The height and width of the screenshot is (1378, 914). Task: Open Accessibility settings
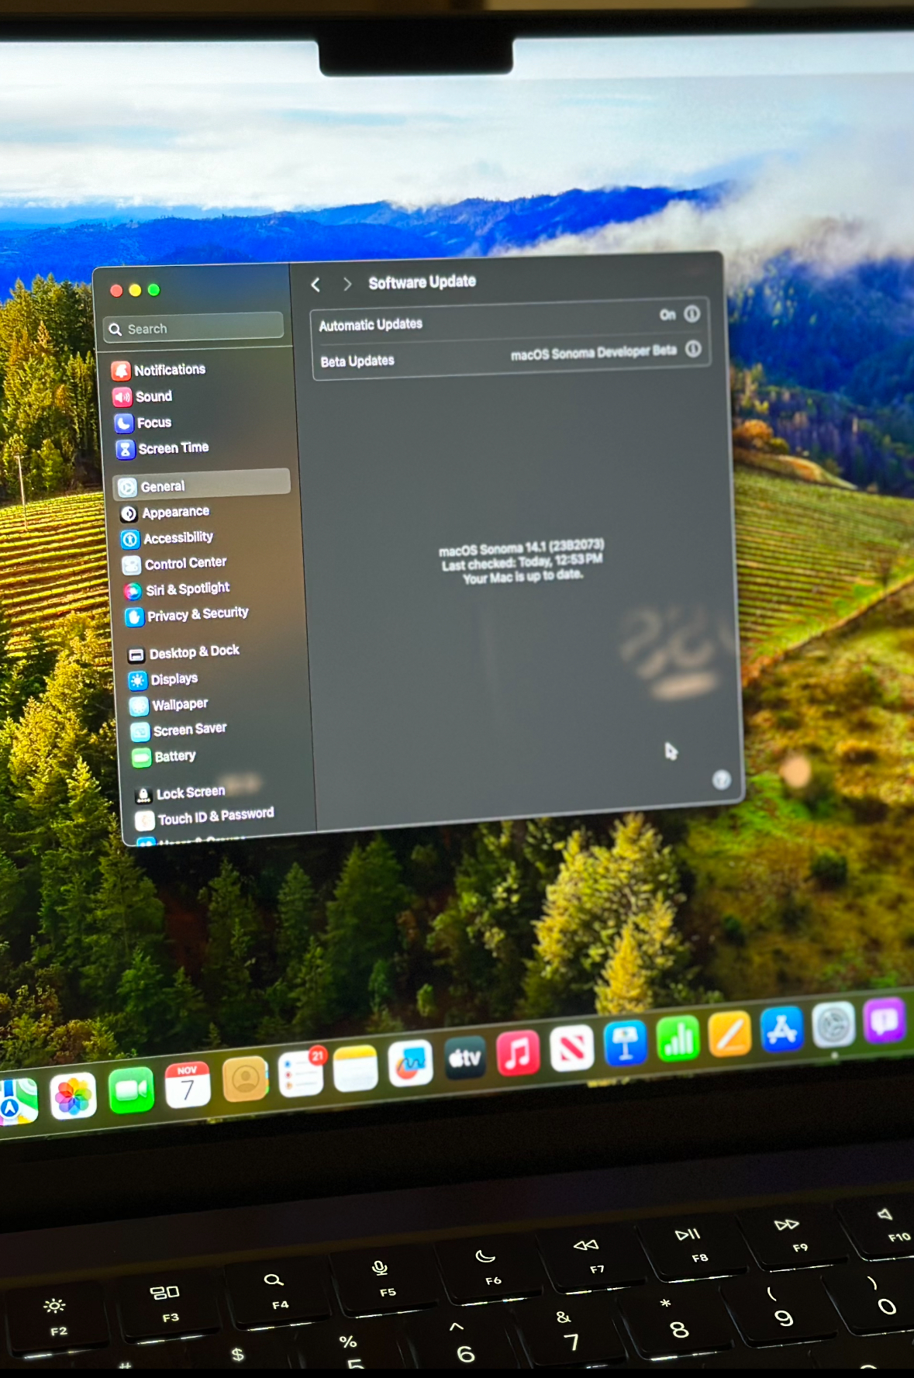(x=167, y=537)
